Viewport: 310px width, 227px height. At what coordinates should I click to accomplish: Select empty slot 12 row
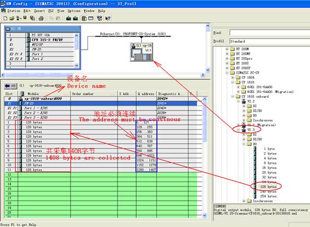pos(101,174)
